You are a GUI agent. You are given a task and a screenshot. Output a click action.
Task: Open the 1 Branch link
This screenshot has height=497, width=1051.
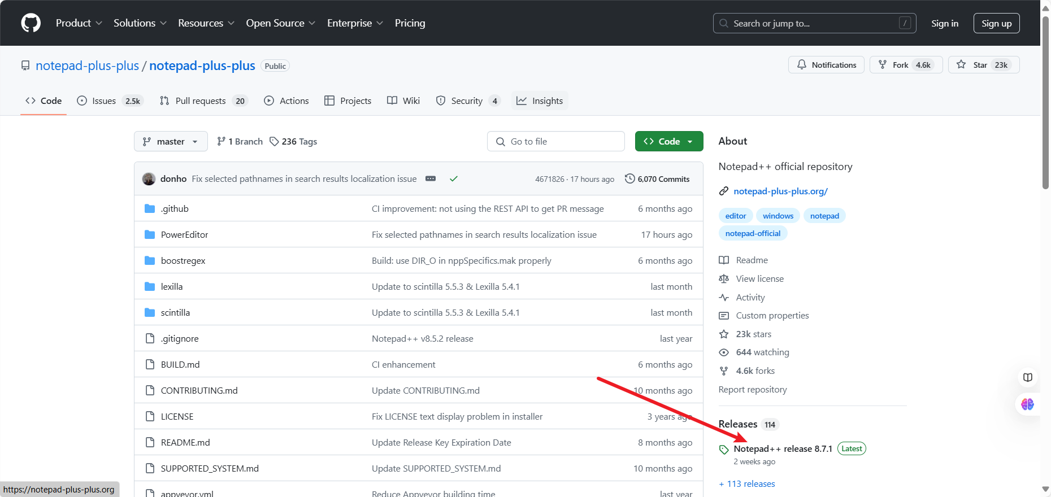240,141
